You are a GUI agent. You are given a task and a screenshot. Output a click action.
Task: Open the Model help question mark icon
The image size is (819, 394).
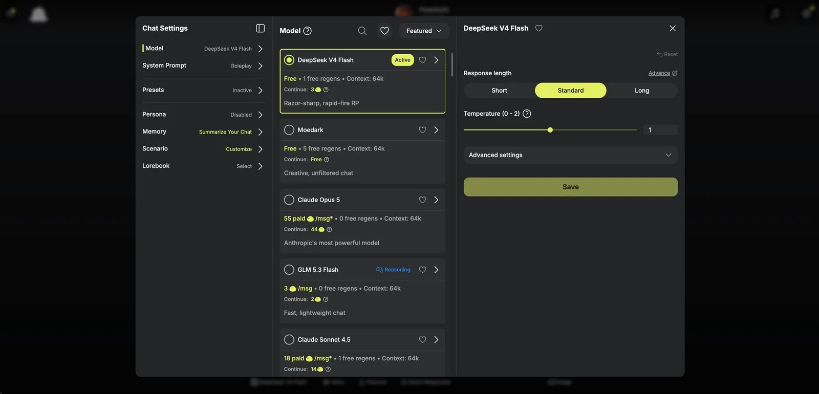307,31
